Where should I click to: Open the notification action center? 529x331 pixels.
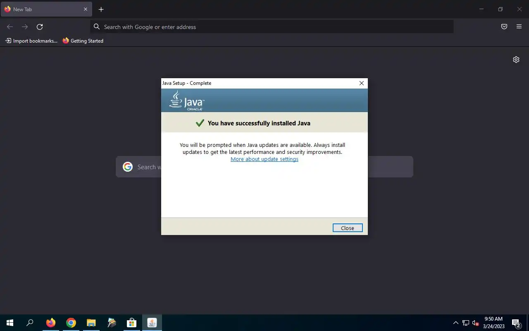[x=516, y=323]
